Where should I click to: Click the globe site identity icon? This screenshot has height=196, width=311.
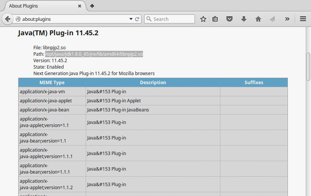point(18,19)
